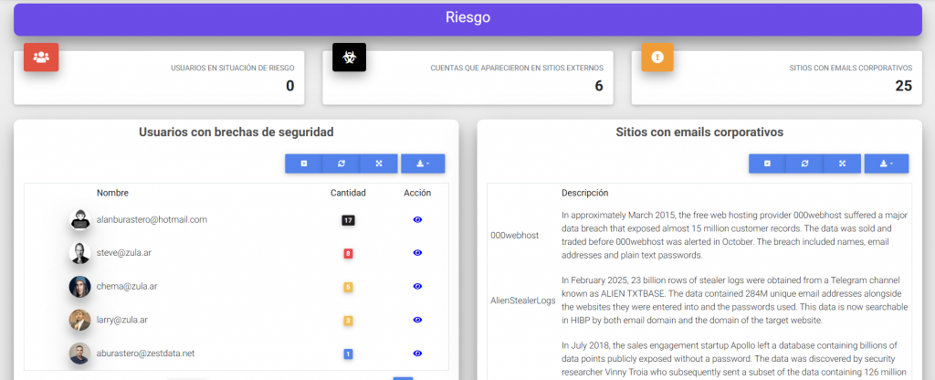
Task: Collapse the Usuarios con brechas de seguridad panel
Action: (x=304, y=164)
